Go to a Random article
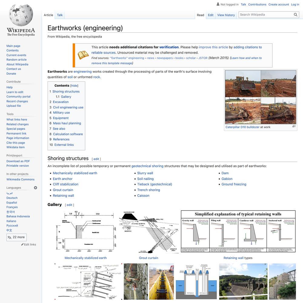The height and width of the screenshot is (303, 303). point(16,60)
